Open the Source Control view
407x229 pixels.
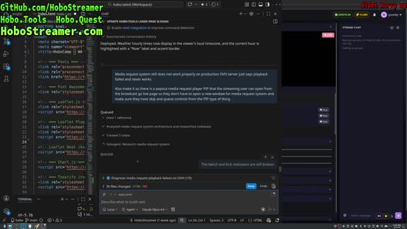(x=6, y=41)
